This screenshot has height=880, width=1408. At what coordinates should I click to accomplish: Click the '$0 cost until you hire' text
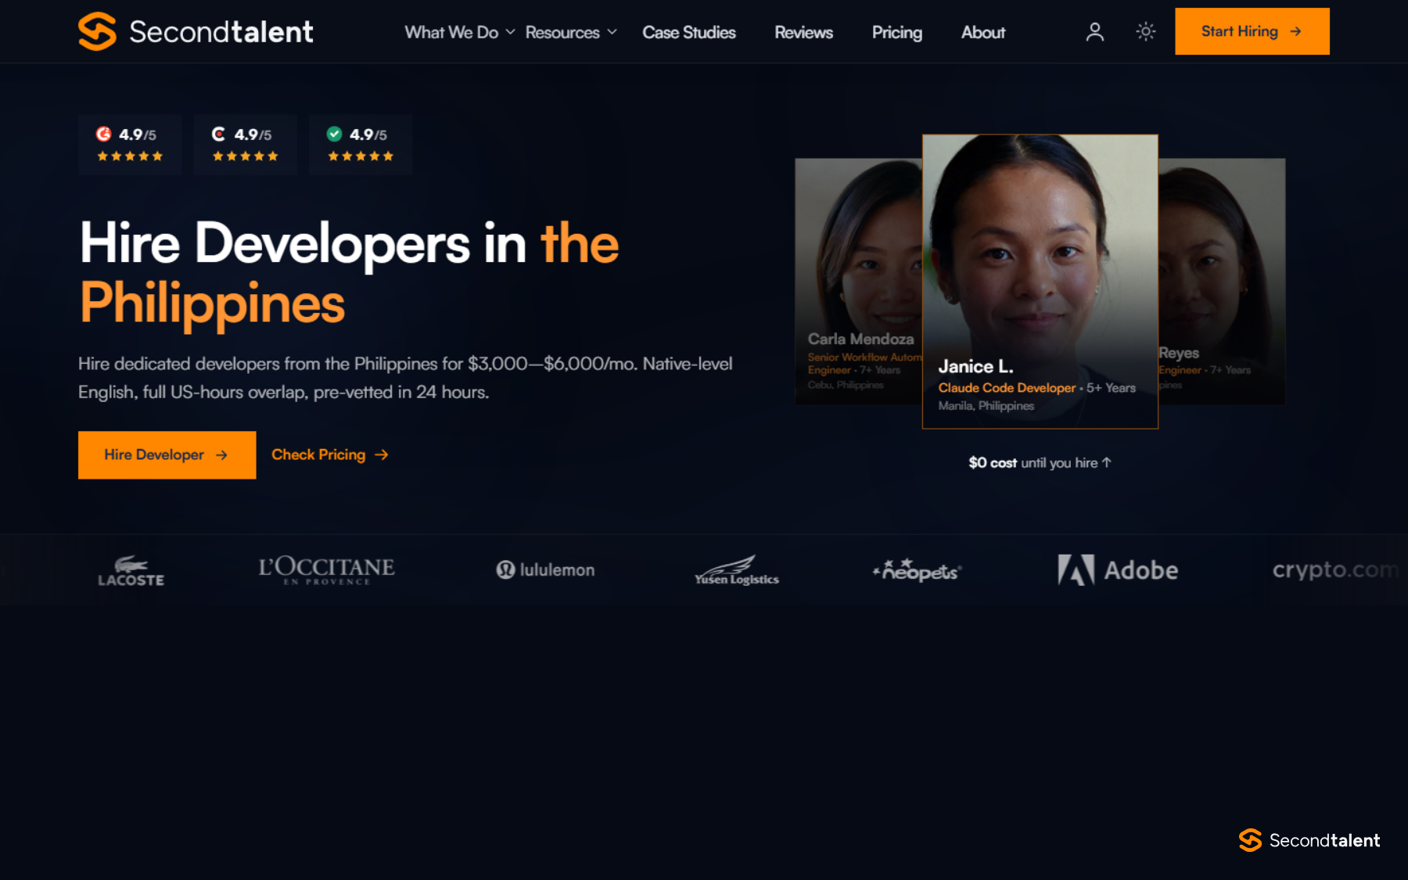coord(1040,462)
